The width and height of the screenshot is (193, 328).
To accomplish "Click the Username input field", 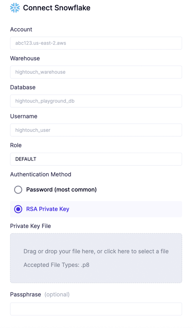I will point(96,130).
